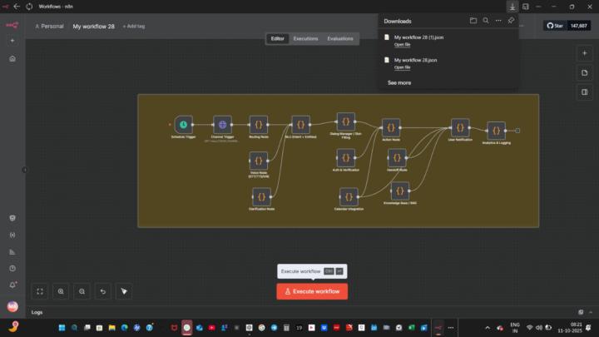Image resolution: width=599 pixels, height=337 pixels.
Task: Click the Analytics & Logging node
Action: [496, 130]
